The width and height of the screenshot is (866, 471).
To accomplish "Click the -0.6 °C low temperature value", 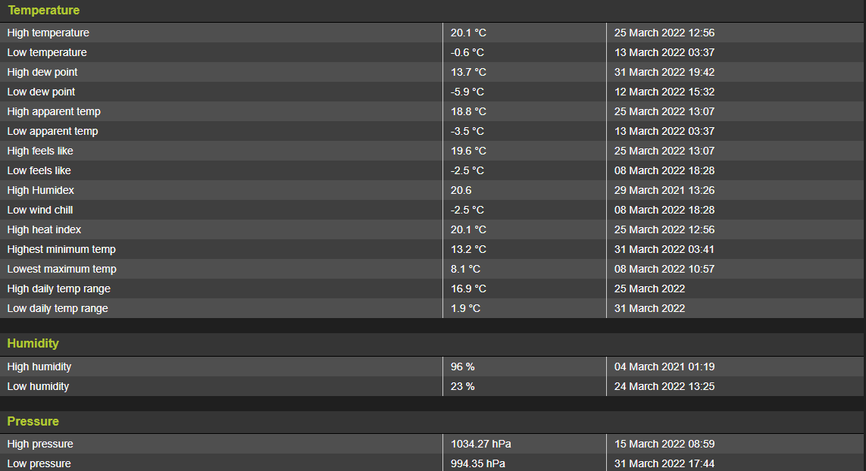I will (x=467, y=52).
